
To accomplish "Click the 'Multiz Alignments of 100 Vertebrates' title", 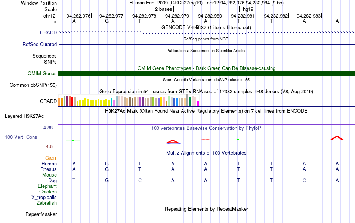I will click(206, 153).
